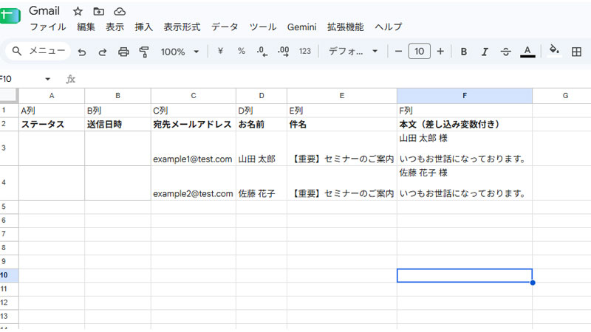This screenshot has height=332, width=591.
Task: Decrease decimal places
Action: (262, 52)
